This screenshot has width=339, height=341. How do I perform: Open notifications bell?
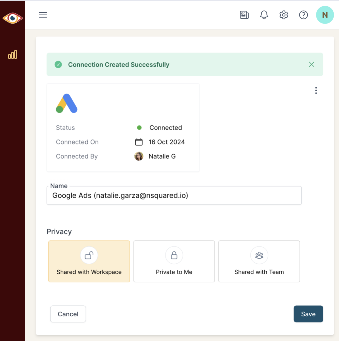pyautogui.click(x=264, y=15)
